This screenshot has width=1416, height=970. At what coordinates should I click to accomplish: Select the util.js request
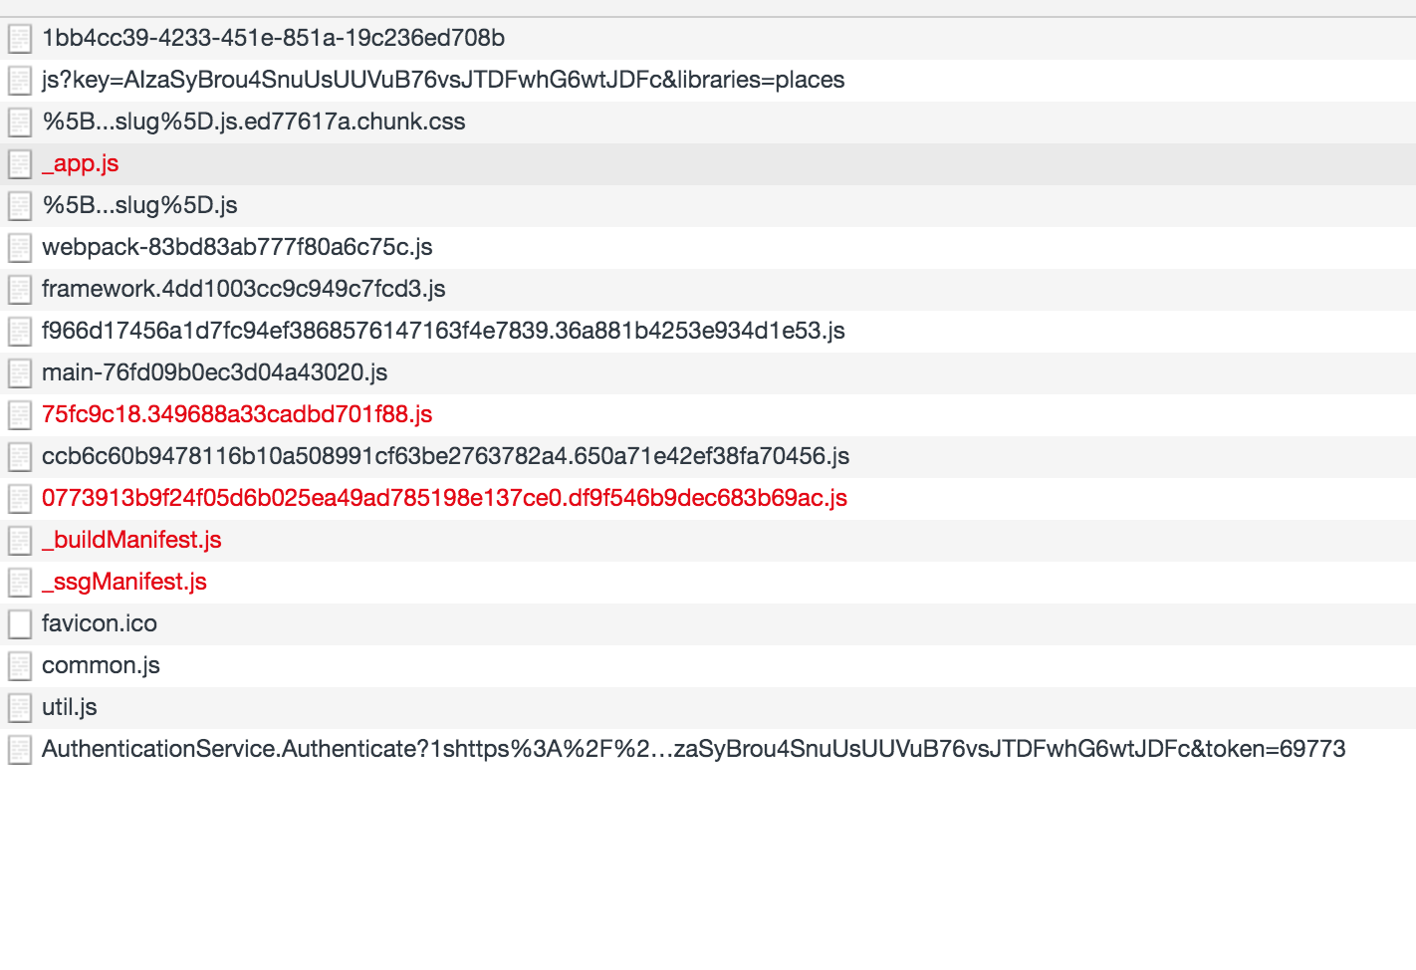pyautogui.click(x=708, y=708)
